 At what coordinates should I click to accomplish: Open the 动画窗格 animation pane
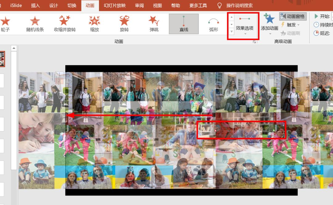click(x=294, y=16)
